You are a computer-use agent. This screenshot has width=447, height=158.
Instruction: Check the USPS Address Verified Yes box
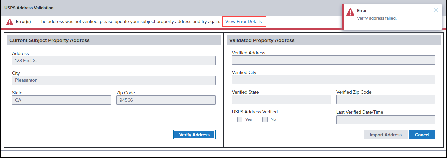click(240, 119)
